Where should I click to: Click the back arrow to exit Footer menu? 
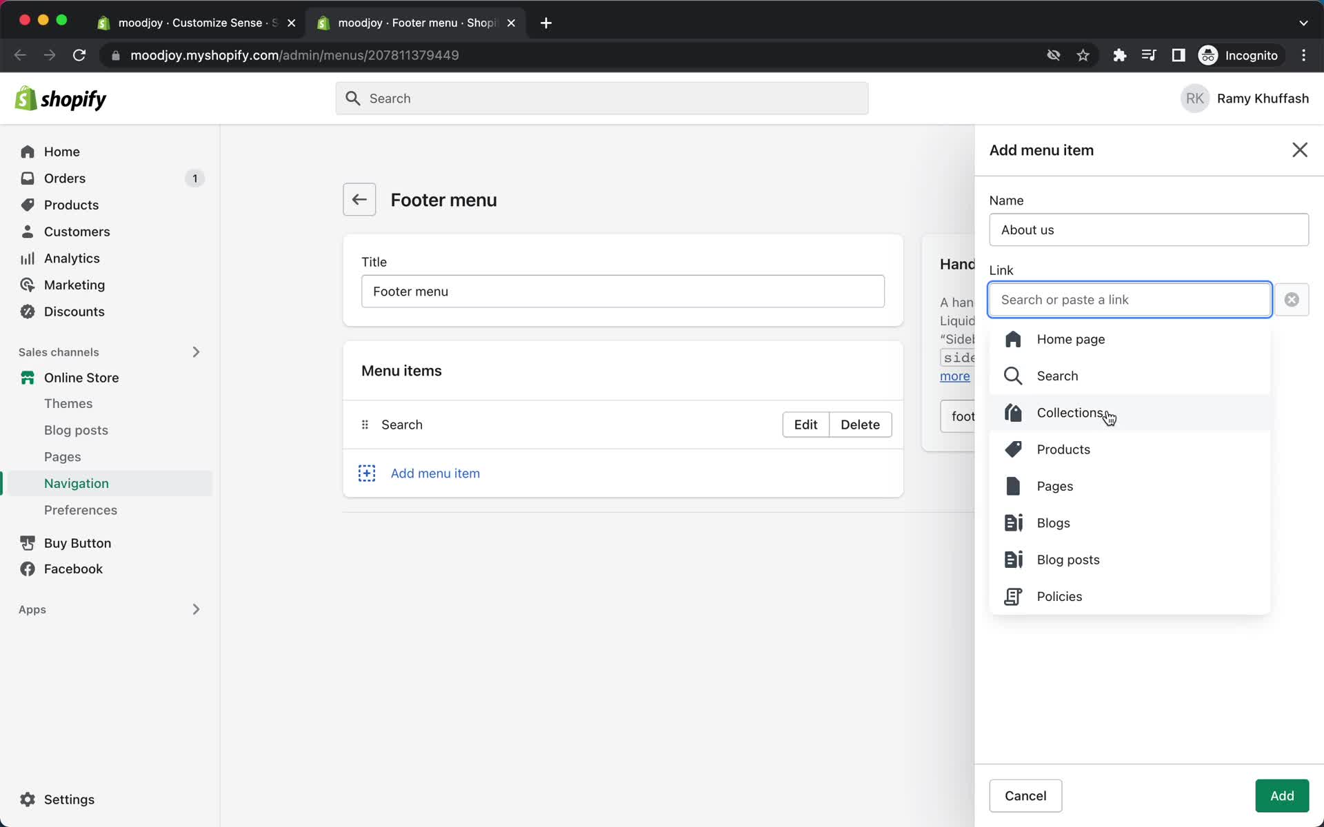point(359,199)
